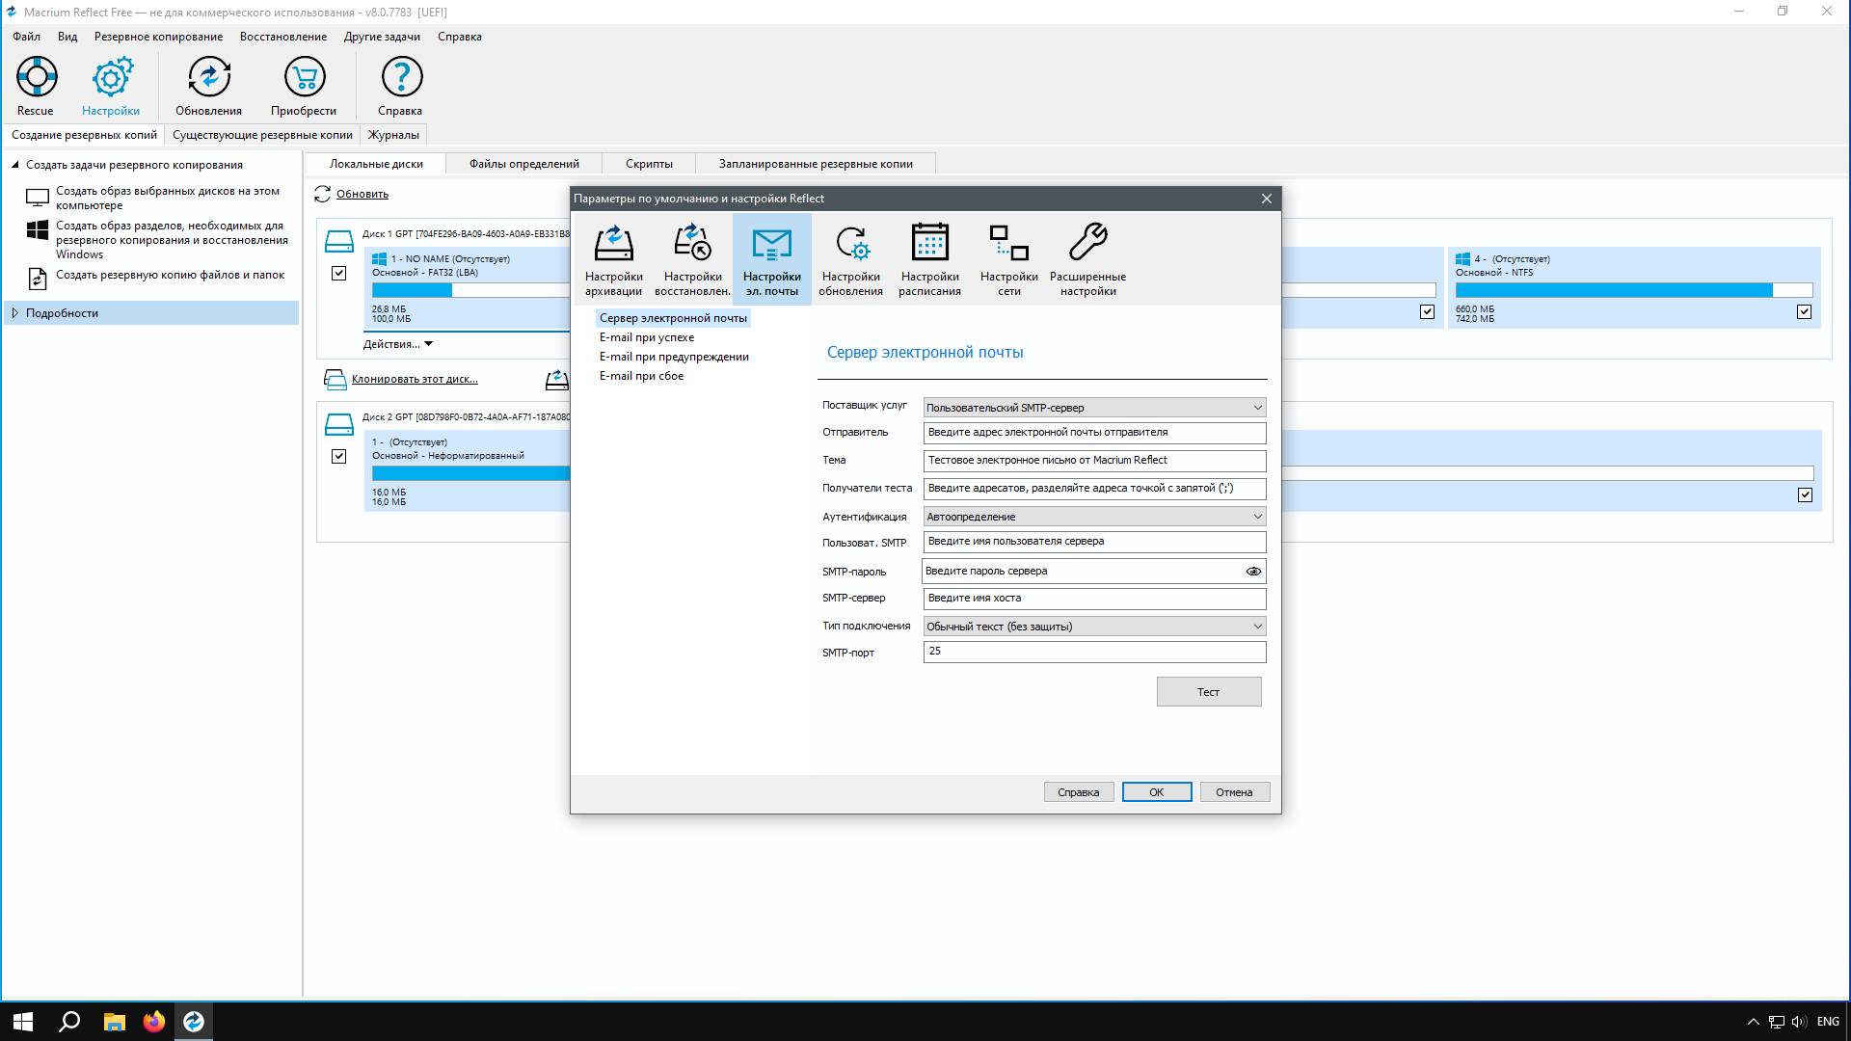Select Настройки архивации in the dialog
Viewport: 1851px width, 1041px height.
[614, 259]
